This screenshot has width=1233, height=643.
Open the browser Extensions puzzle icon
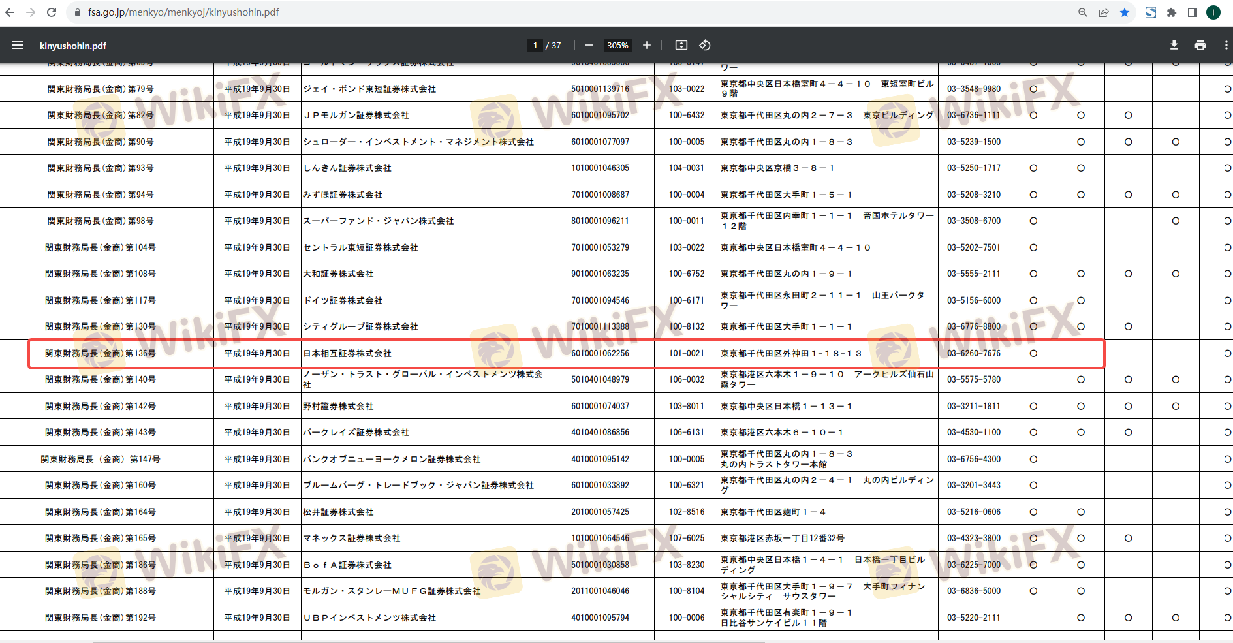1172,12
